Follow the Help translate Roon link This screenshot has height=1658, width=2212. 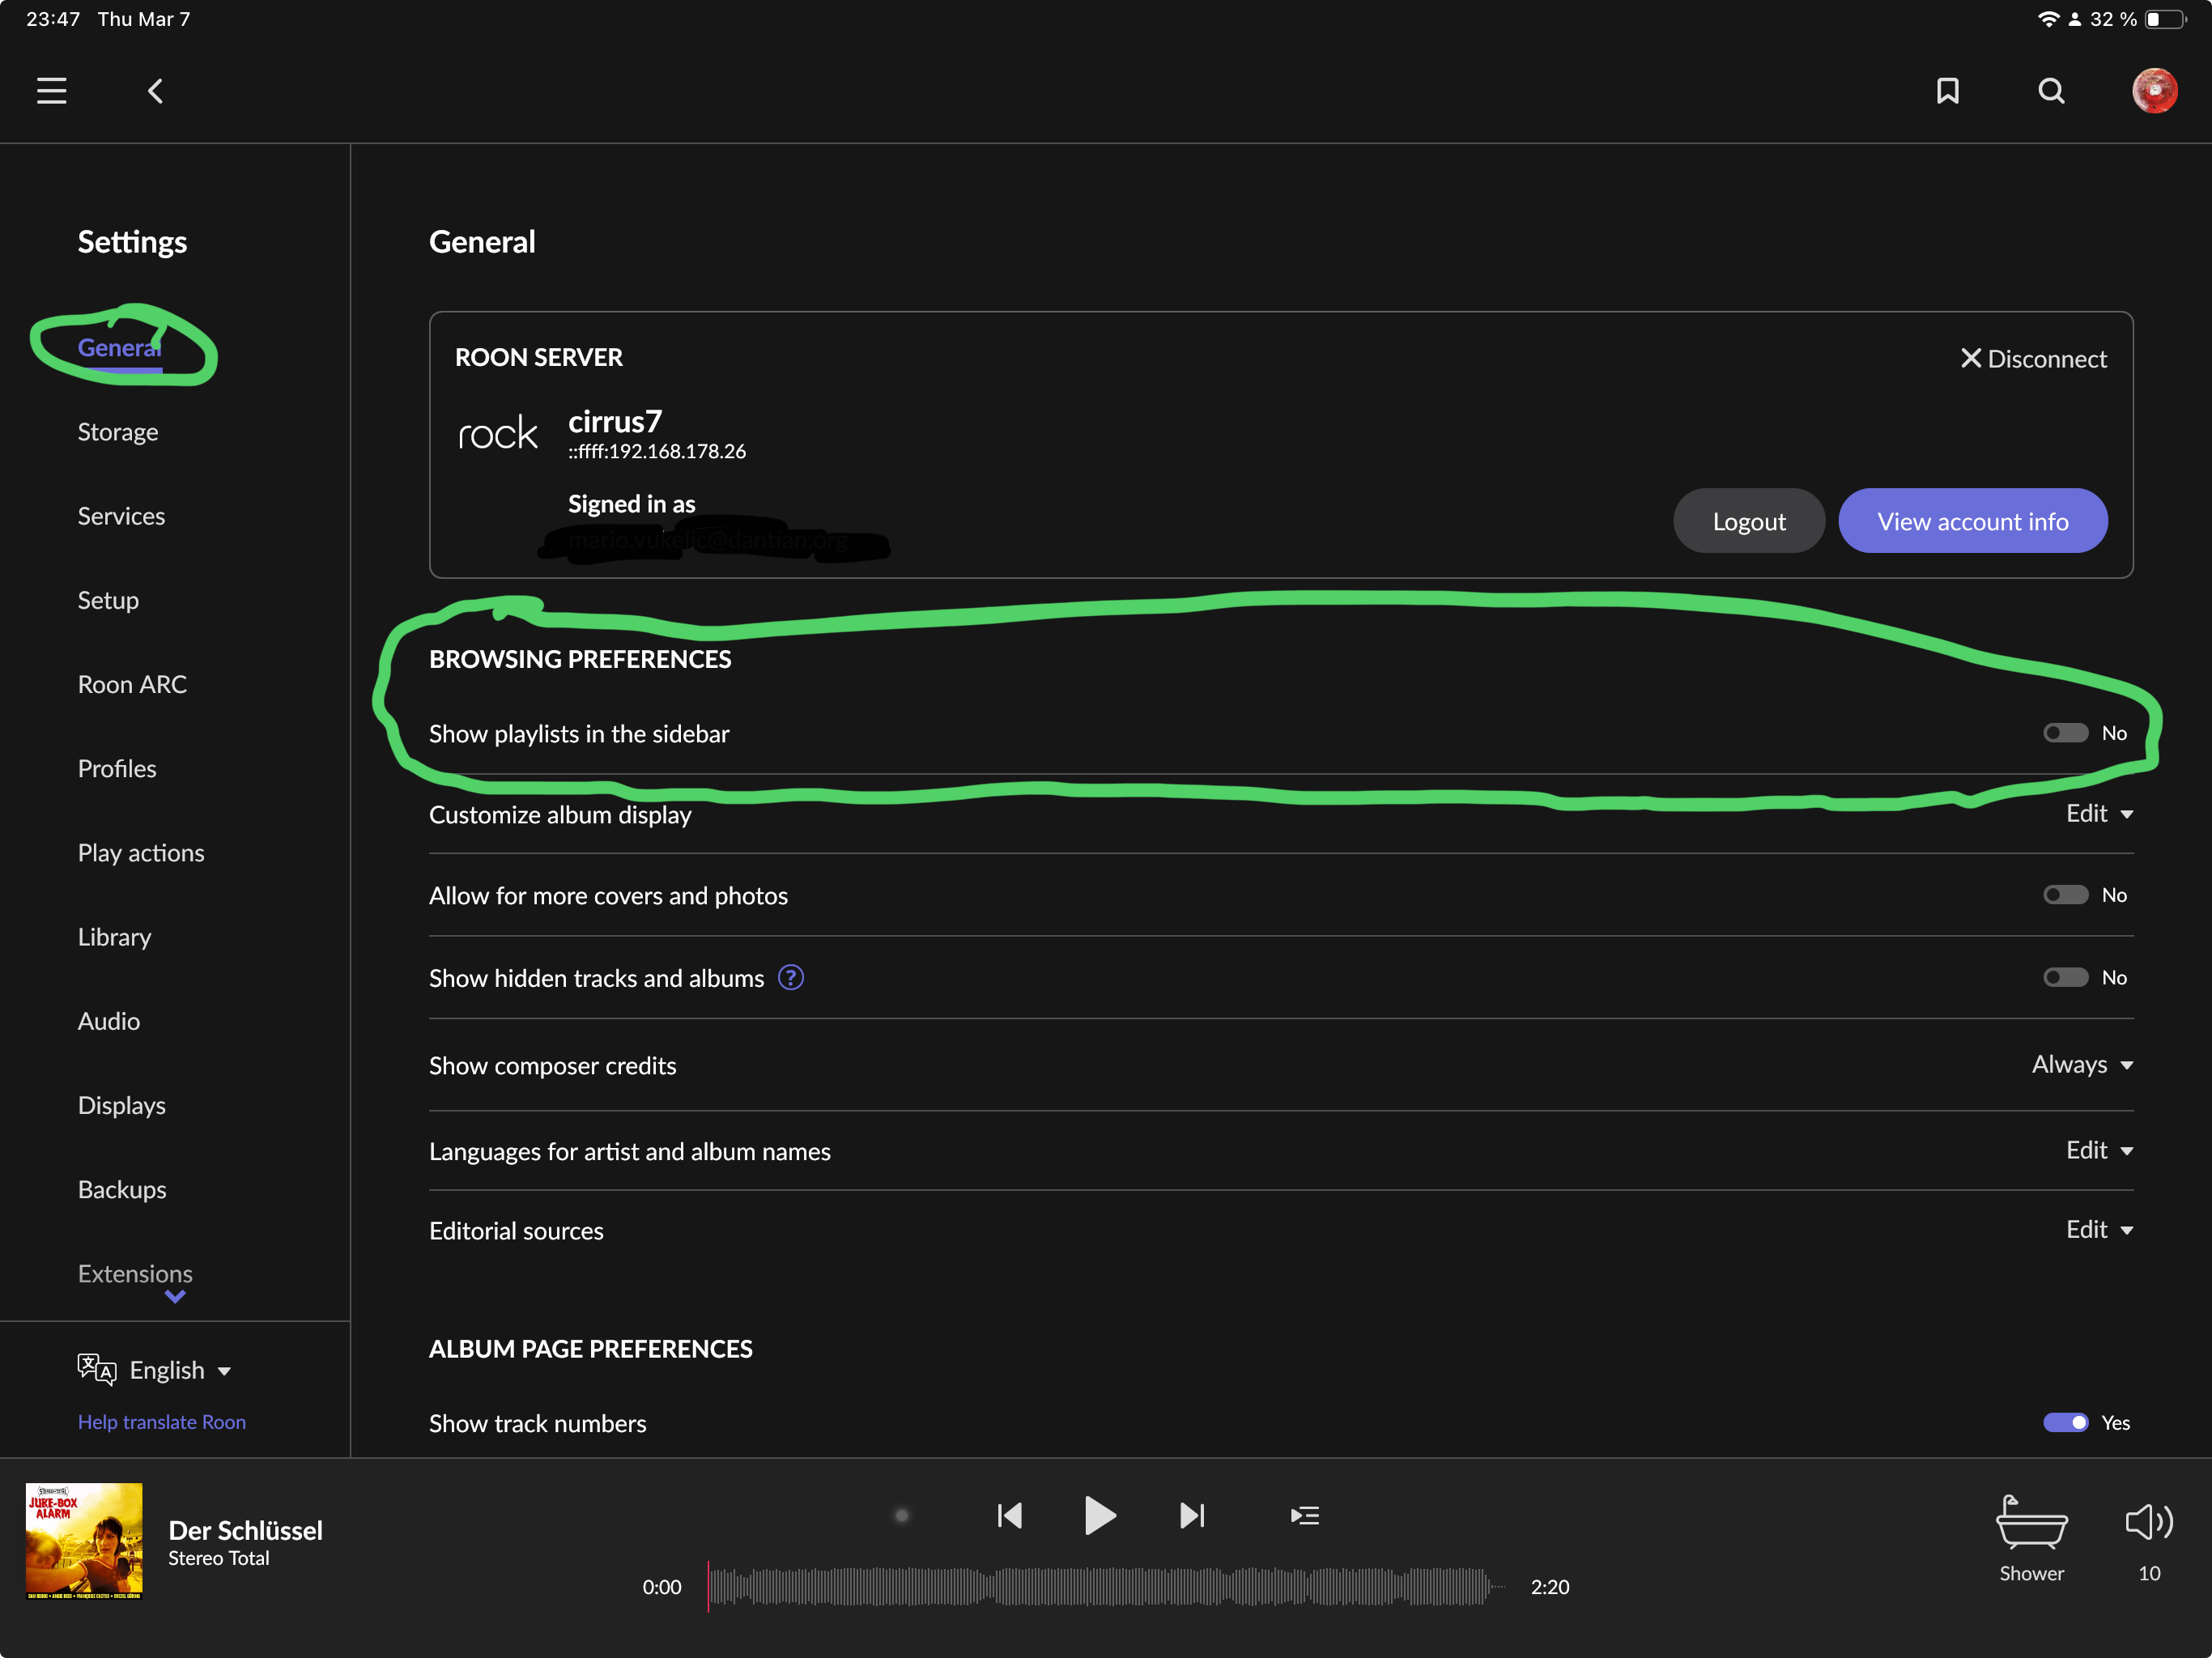tap(162, 1422)
